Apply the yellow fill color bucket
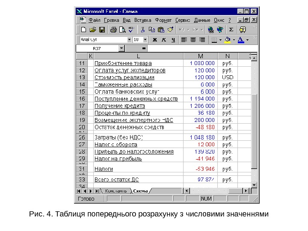This screenshot has width=308, height=231. [x=228, y=40]
